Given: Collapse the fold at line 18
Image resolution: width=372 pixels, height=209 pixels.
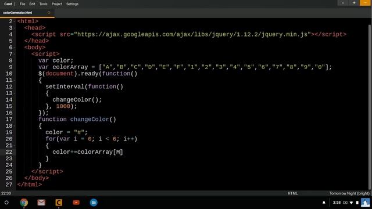Looking at the screenshot, I should (15, 126).
